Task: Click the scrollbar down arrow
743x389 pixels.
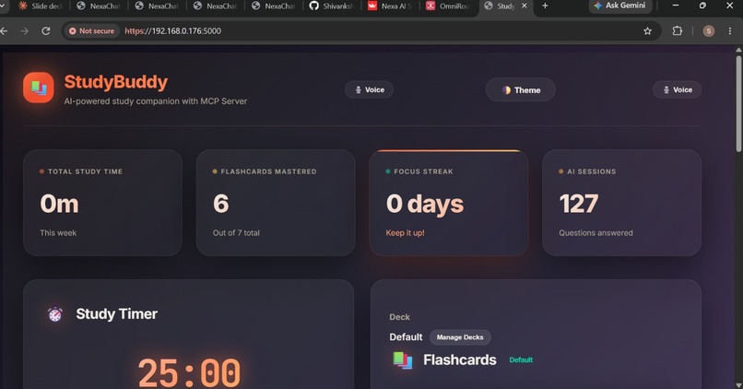Action: pyautogui.click(x=738, y=384)
